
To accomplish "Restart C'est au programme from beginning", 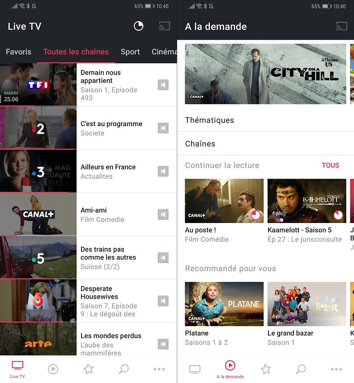I will click(x=163, y=128).
